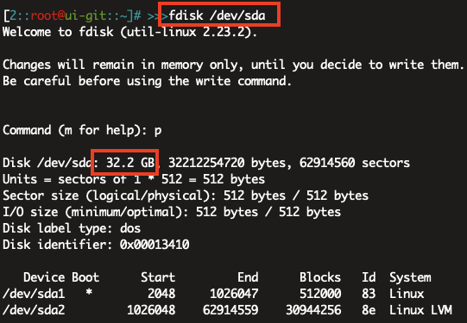Viewport: 467px width, 323px height.
Task: Click the Start column header
Action: [158, 277]
